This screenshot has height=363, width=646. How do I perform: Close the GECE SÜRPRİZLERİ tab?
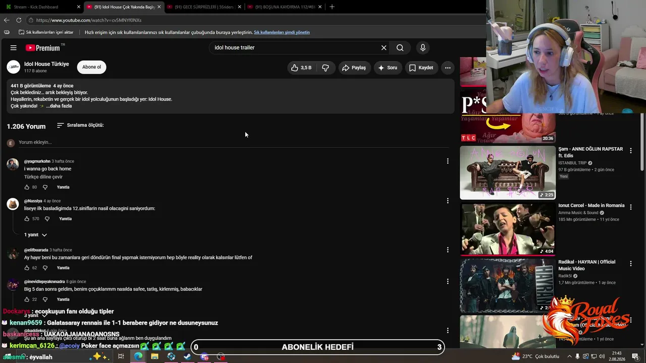tap(239, 7)
